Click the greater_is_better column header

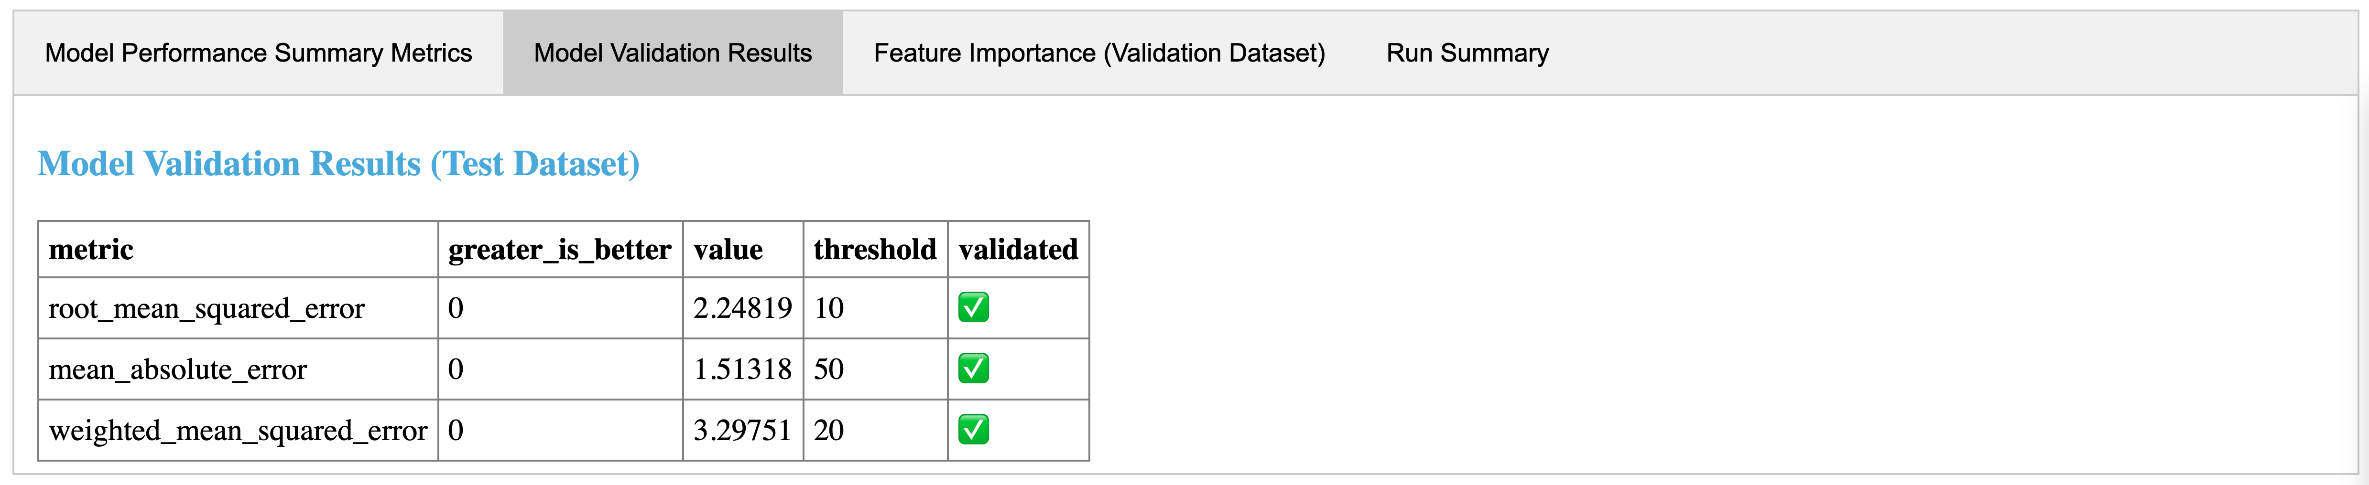(559, 250)
